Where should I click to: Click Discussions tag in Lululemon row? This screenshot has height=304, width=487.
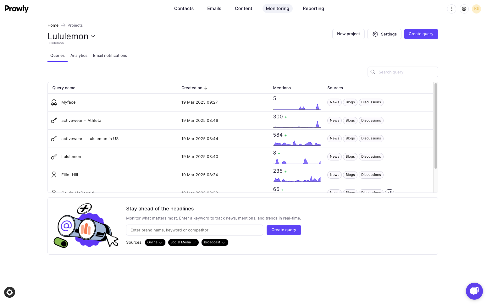pyautogui.click(x=371, y=157)
